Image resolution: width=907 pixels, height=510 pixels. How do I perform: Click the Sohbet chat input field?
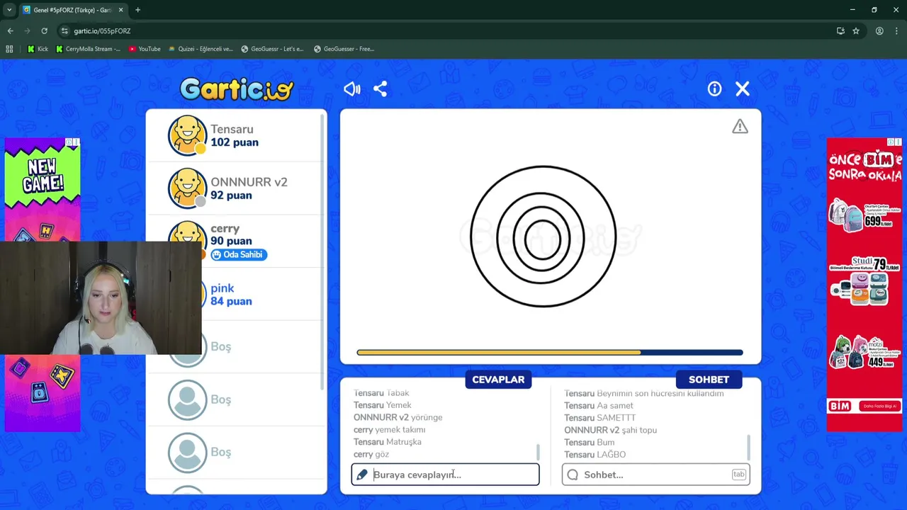(655, 475)
